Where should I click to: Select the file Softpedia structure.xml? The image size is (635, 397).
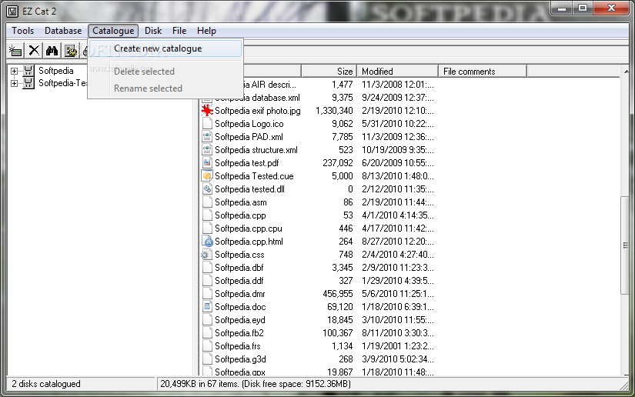tap(256, 150)
